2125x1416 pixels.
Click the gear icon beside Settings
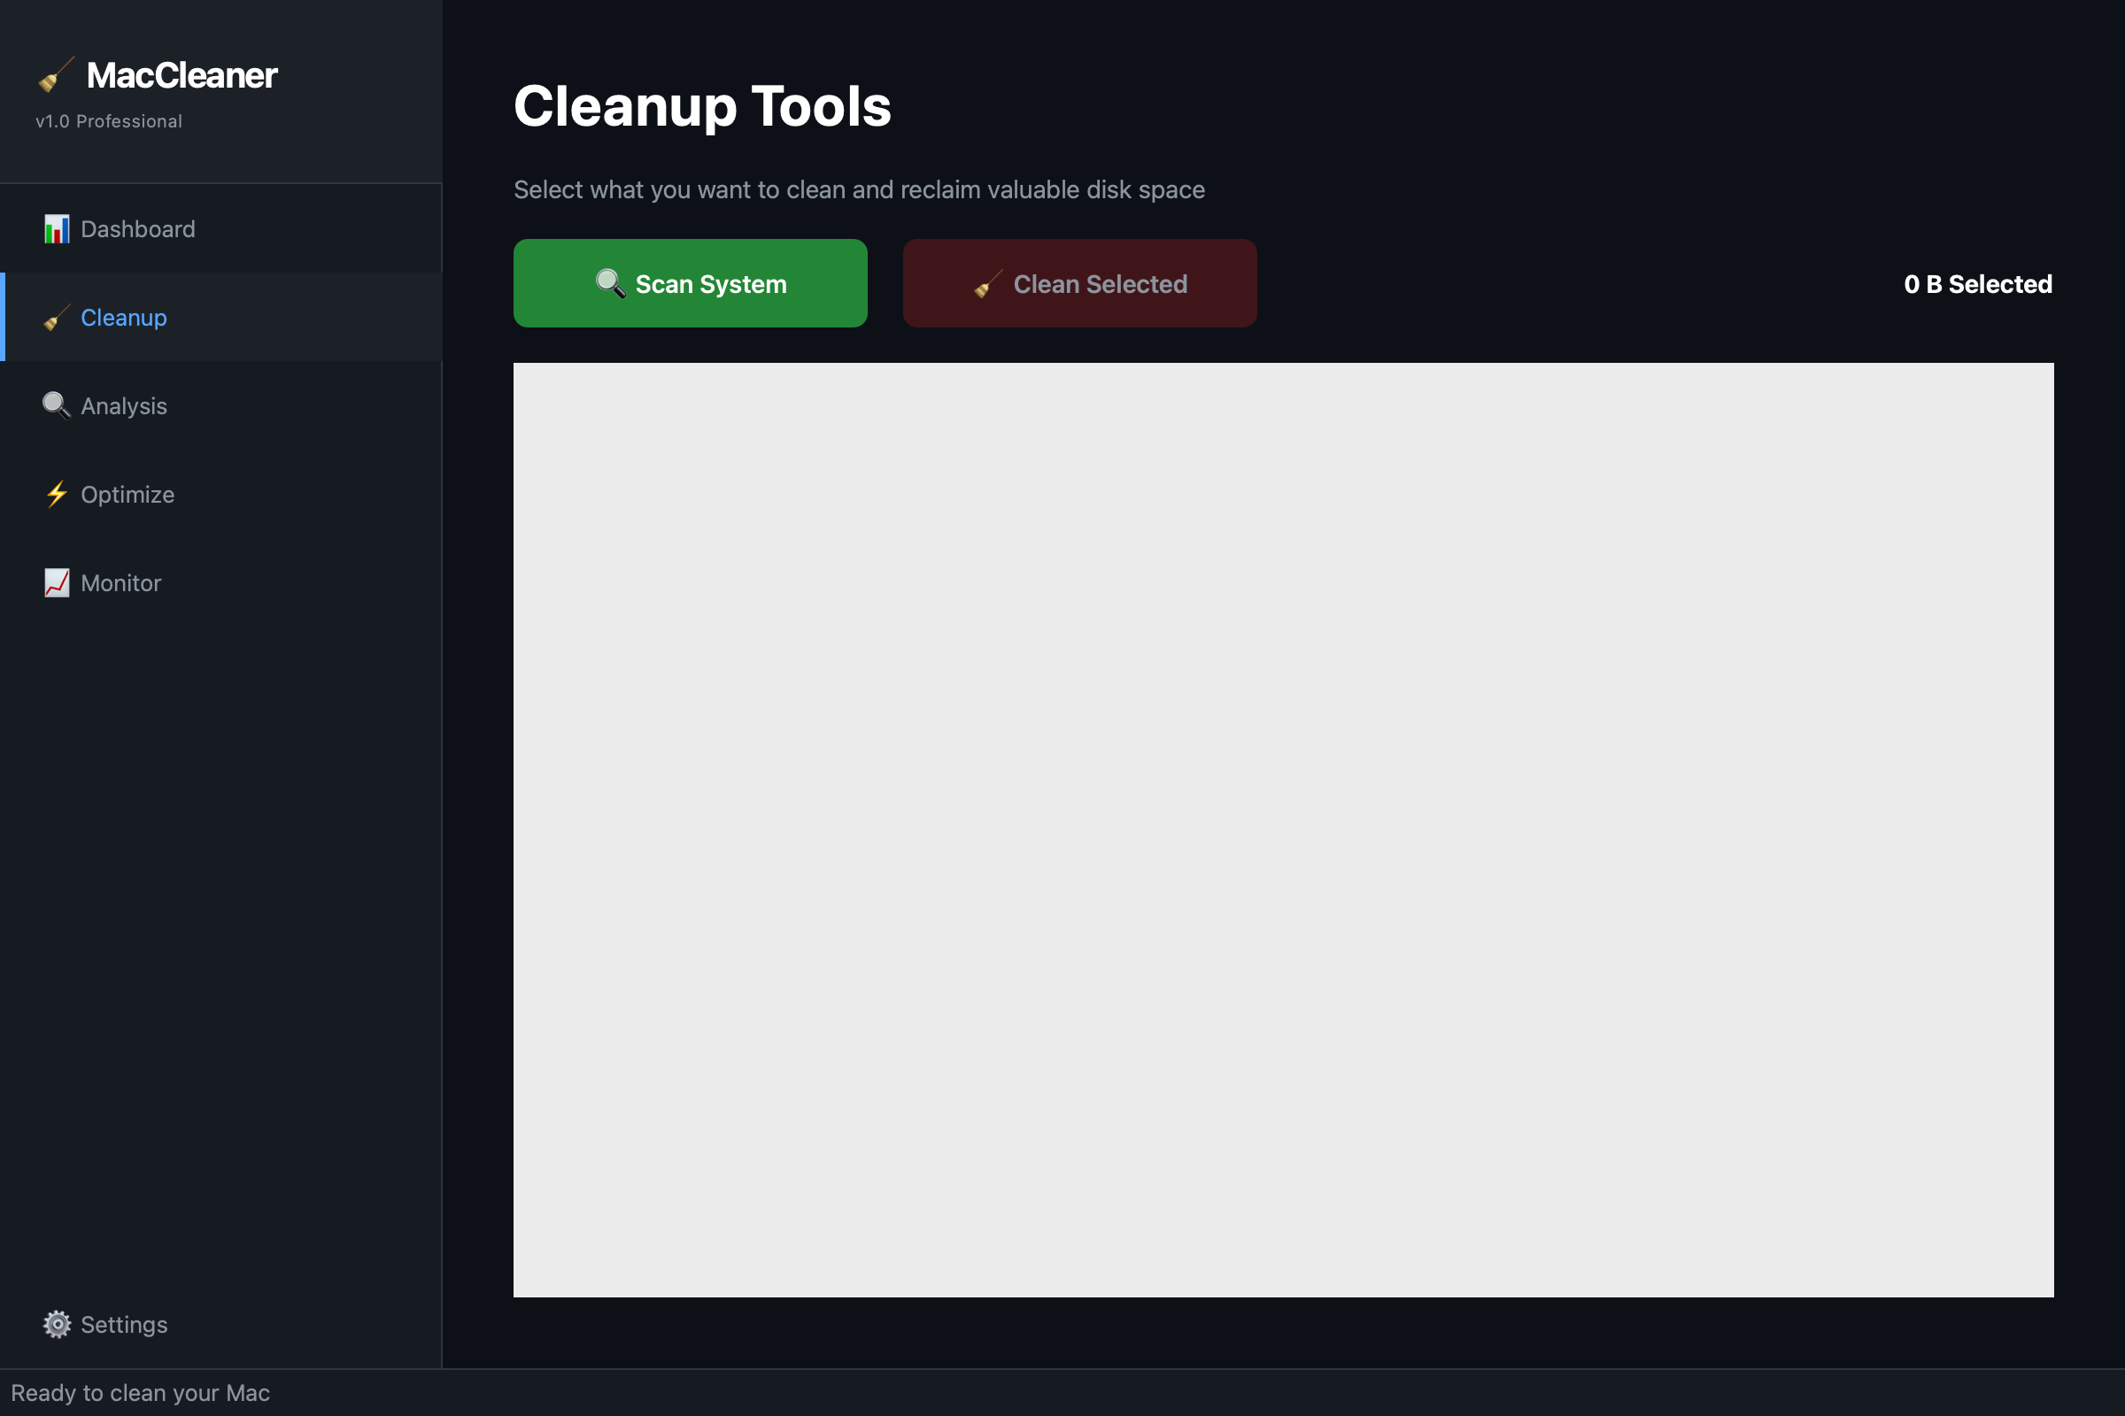pyautogui.click(x=56, y=1324)
